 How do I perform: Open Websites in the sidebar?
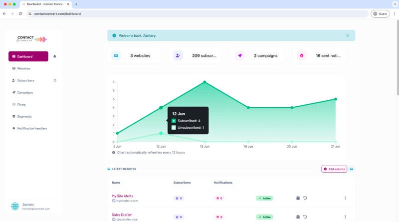tap(24, 68)
